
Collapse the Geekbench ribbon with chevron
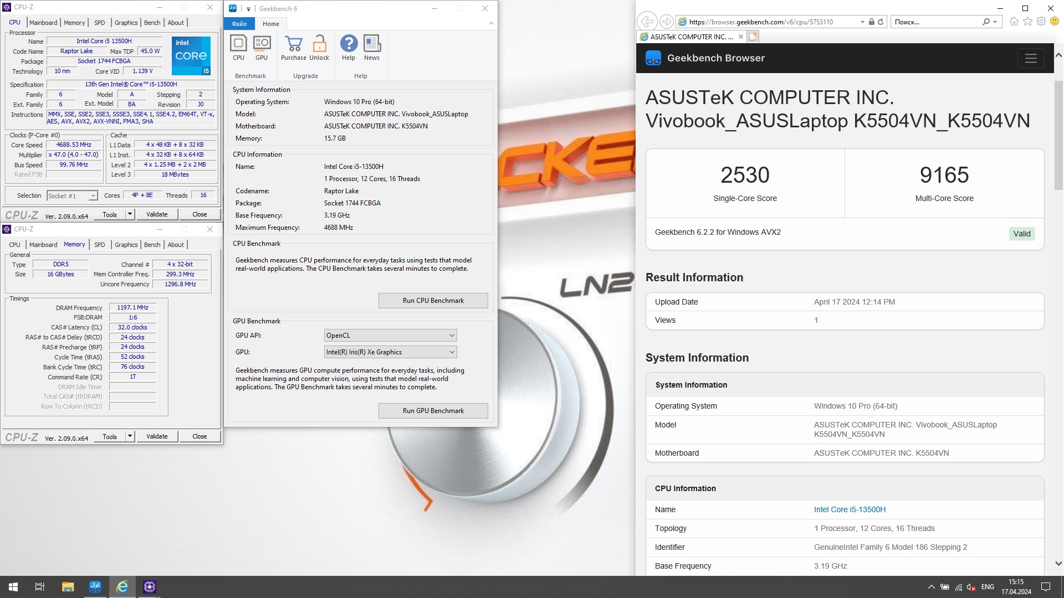491,23
